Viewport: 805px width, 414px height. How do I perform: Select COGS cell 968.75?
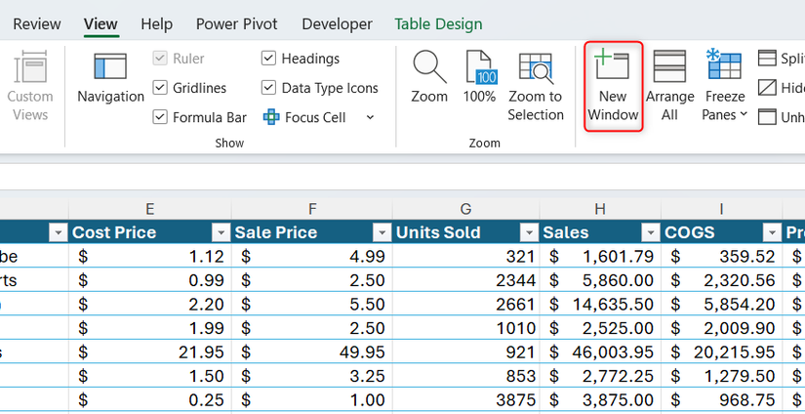click(x=721, y=399)
